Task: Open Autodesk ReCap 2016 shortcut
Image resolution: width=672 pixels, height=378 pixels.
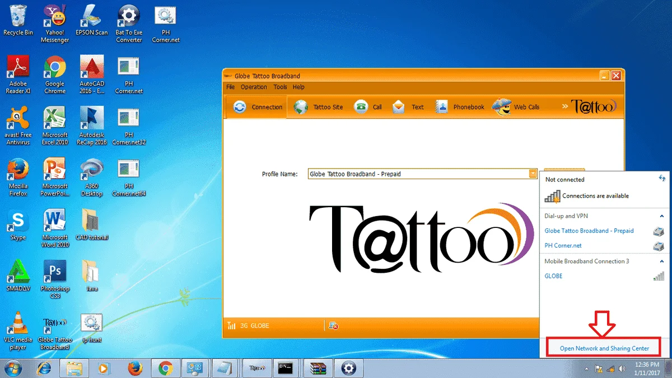Action: [x=92, y=125]
